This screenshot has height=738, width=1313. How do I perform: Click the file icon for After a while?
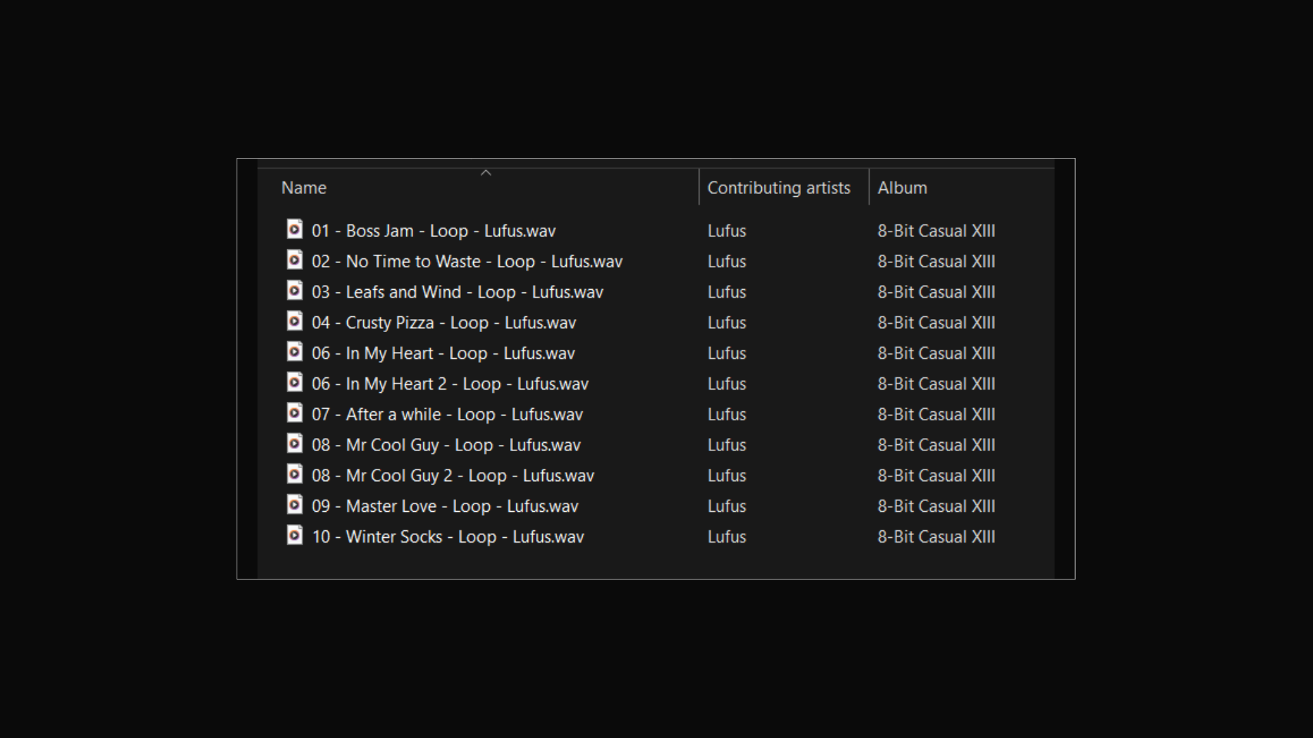(294, 413)
